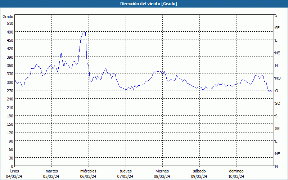The width and height of the screenshot is (288, 180).
Task: Select the topmost "S" compass label on the right
Action: [x=276, y=15]
